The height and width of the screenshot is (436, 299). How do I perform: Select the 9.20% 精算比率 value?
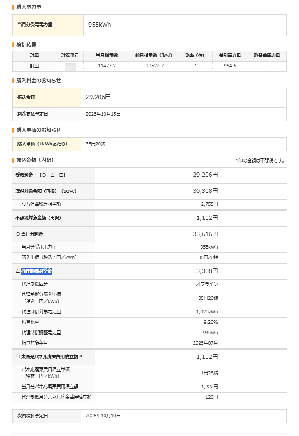point(210,322)
